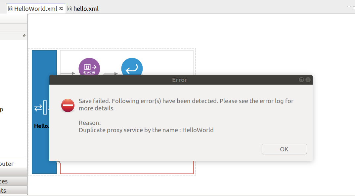The width and height of the screenshot is (355, 196).
Task: Expand the palette section ending in 'ces'
Action: point(7,181)
